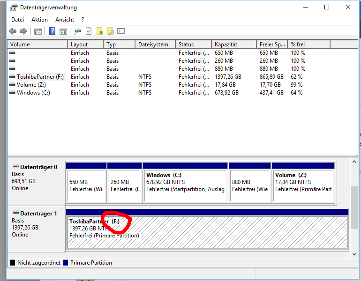Click the 437,41 GB free space cell

[271, 92]
